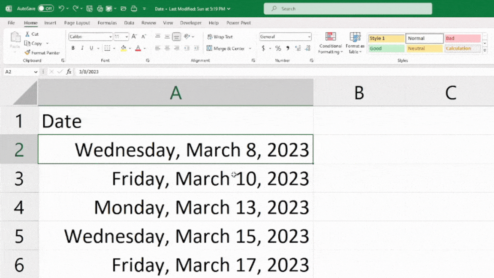Increase decimal places
494x278 pixels.
point(297,48)
